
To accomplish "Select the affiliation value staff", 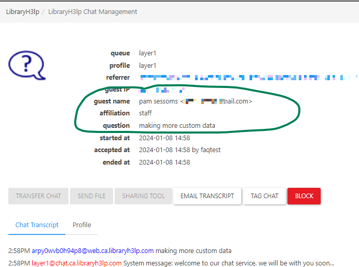I will 145,113.
